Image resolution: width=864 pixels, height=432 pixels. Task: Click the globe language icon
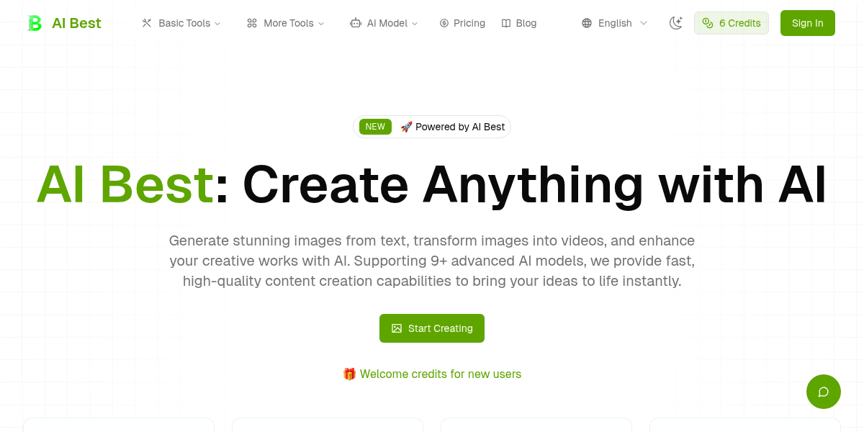587,23
